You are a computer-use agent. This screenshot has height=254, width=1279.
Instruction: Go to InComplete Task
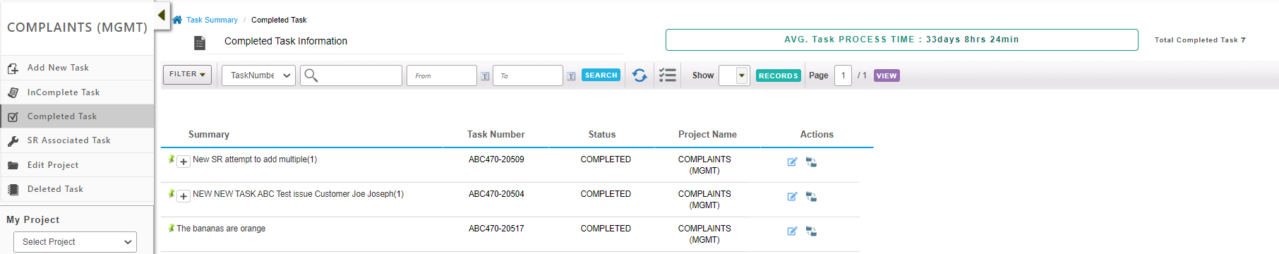[x=77, y=92]
